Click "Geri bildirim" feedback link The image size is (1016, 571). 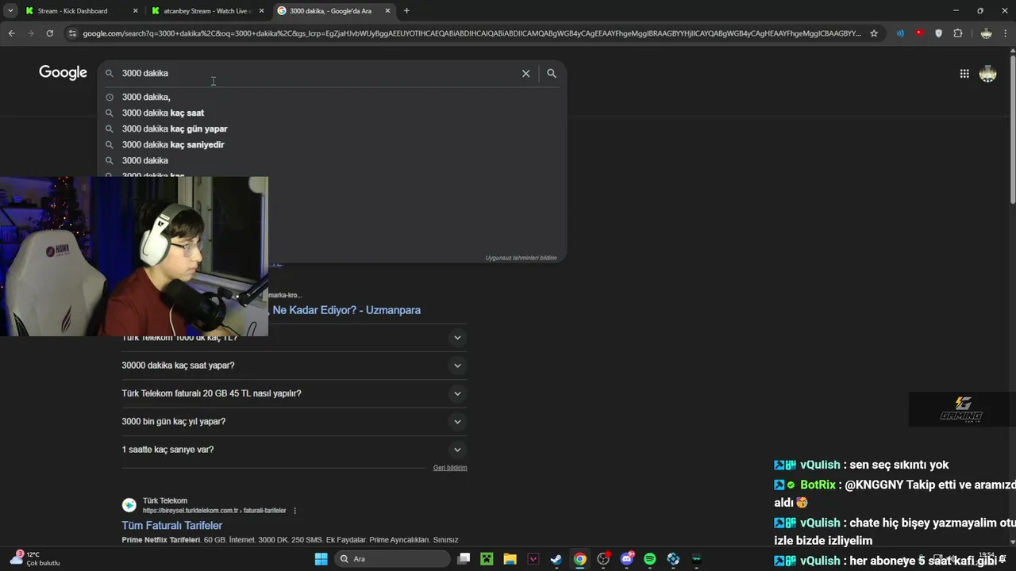[x=450, y=468]
